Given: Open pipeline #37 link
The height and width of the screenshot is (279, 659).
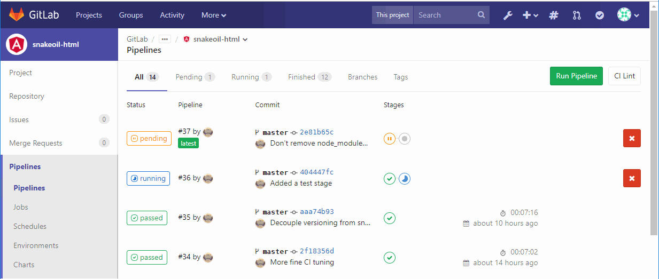Looking at the screenshot, I should tap(184, 131).
